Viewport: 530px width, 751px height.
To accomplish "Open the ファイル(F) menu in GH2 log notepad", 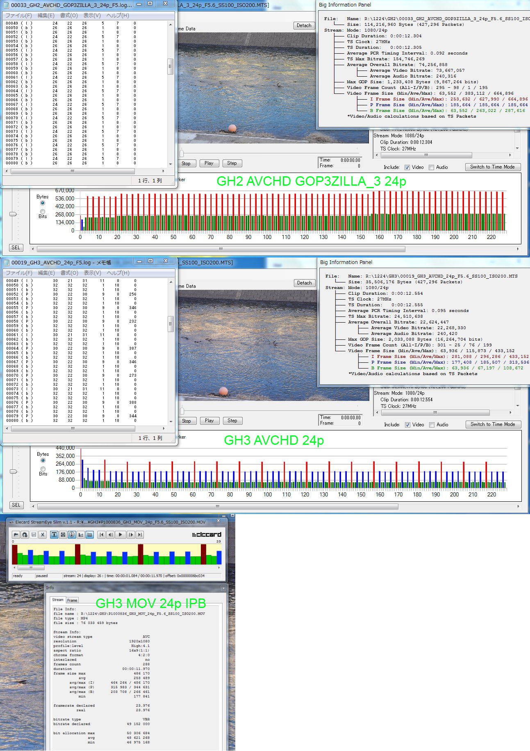I will pos(18,16).
